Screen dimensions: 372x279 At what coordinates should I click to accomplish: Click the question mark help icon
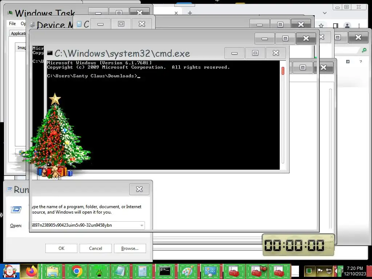(361, 62)
